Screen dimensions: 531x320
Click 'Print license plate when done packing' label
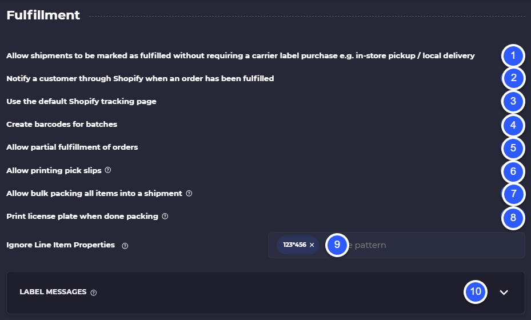pyautogui.click(x=82, y=216)
